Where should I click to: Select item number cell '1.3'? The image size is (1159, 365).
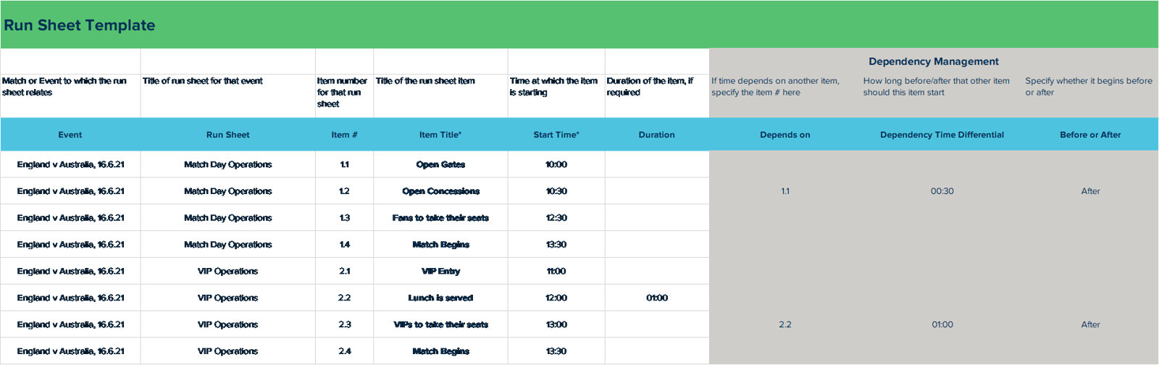pyautogui.click(x=344, y=218)
